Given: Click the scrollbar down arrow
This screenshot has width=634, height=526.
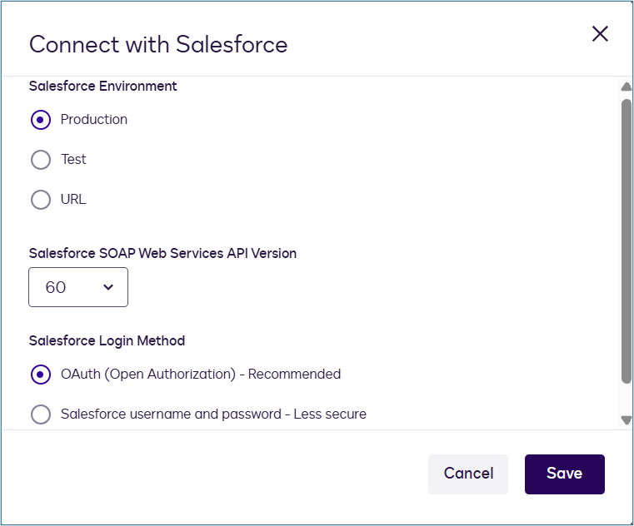Looking at the screenshot, I should [627, 420].
